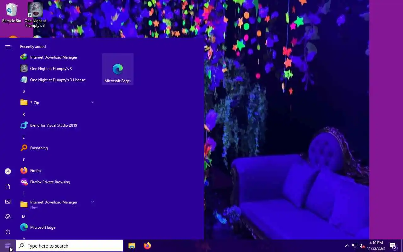
Task: Show hidden system tray icons
Action: coord(347,246)
